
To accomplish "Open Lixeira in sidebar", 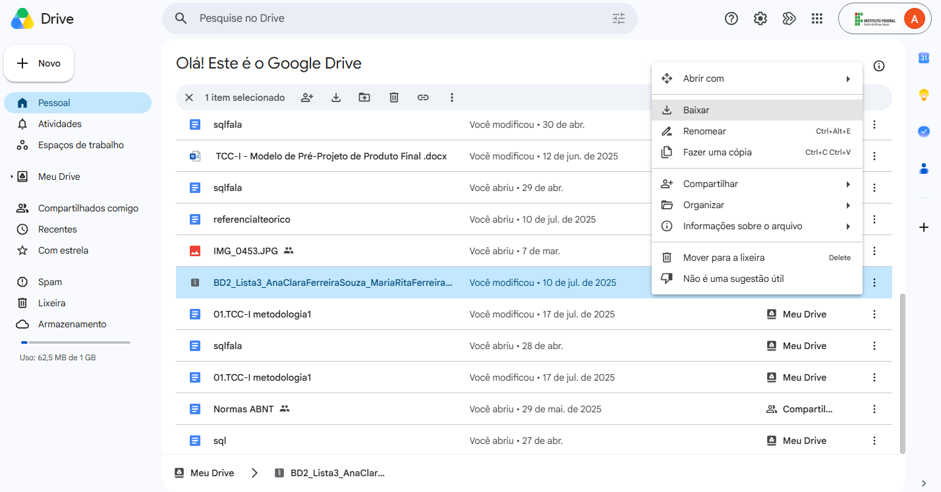I will [x=78, y=303].
